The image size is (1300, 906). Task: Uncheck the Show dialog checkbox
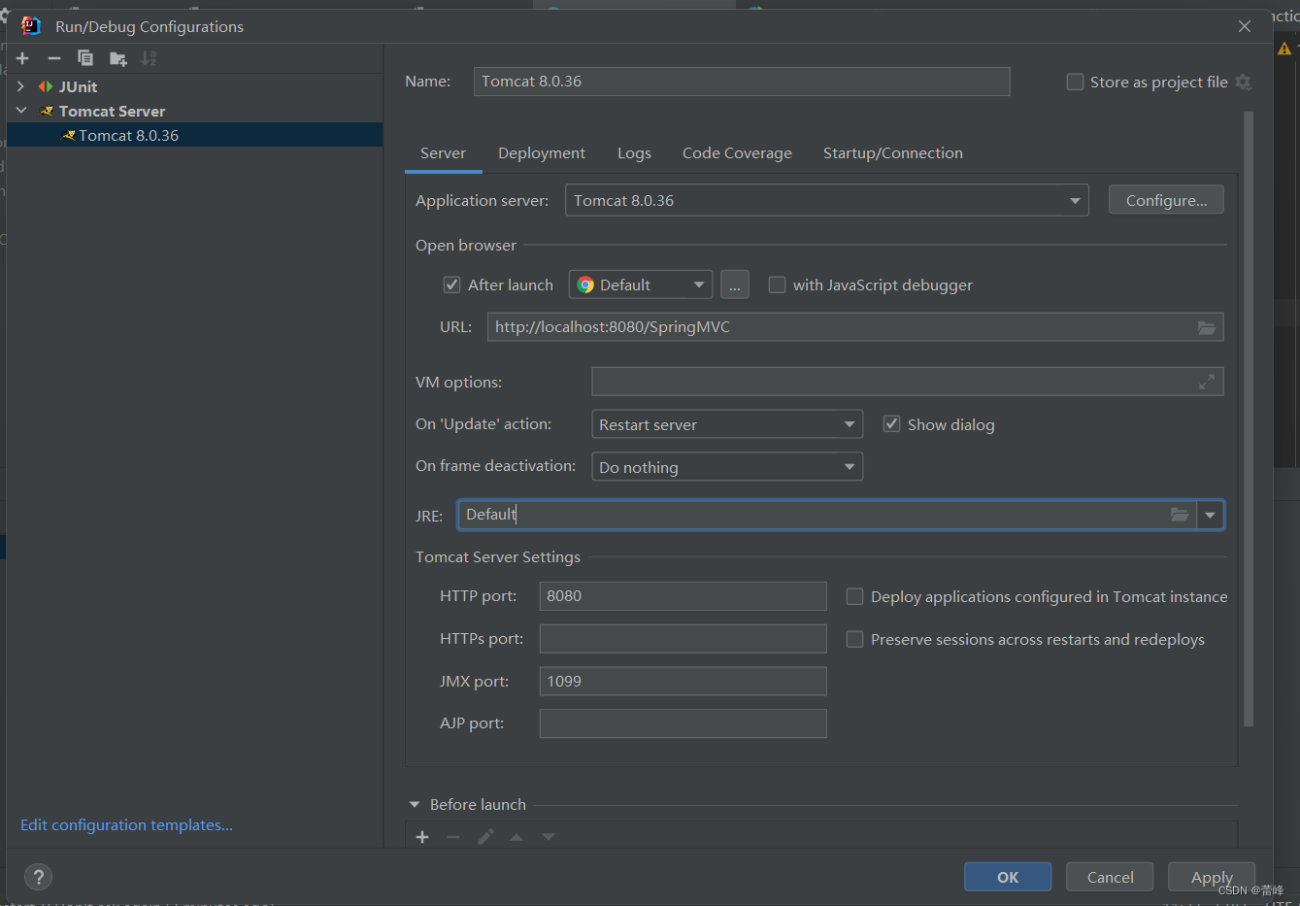(x=891, y=424)
